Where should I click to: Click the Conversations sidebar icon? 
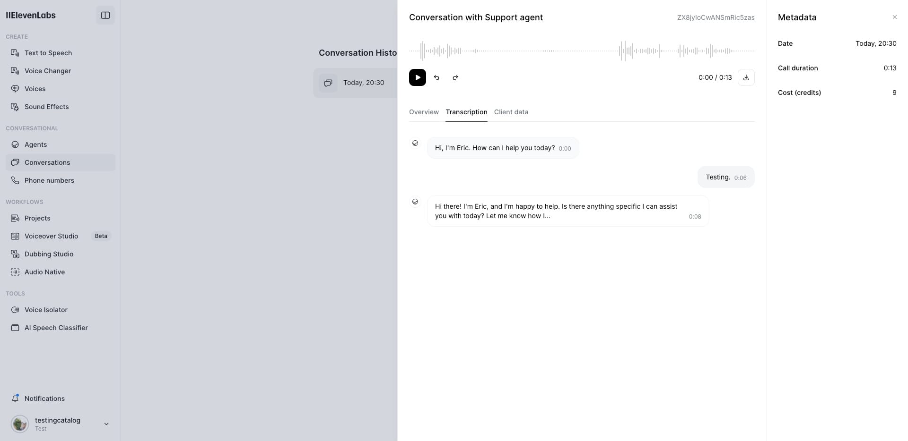pos(15,162)
